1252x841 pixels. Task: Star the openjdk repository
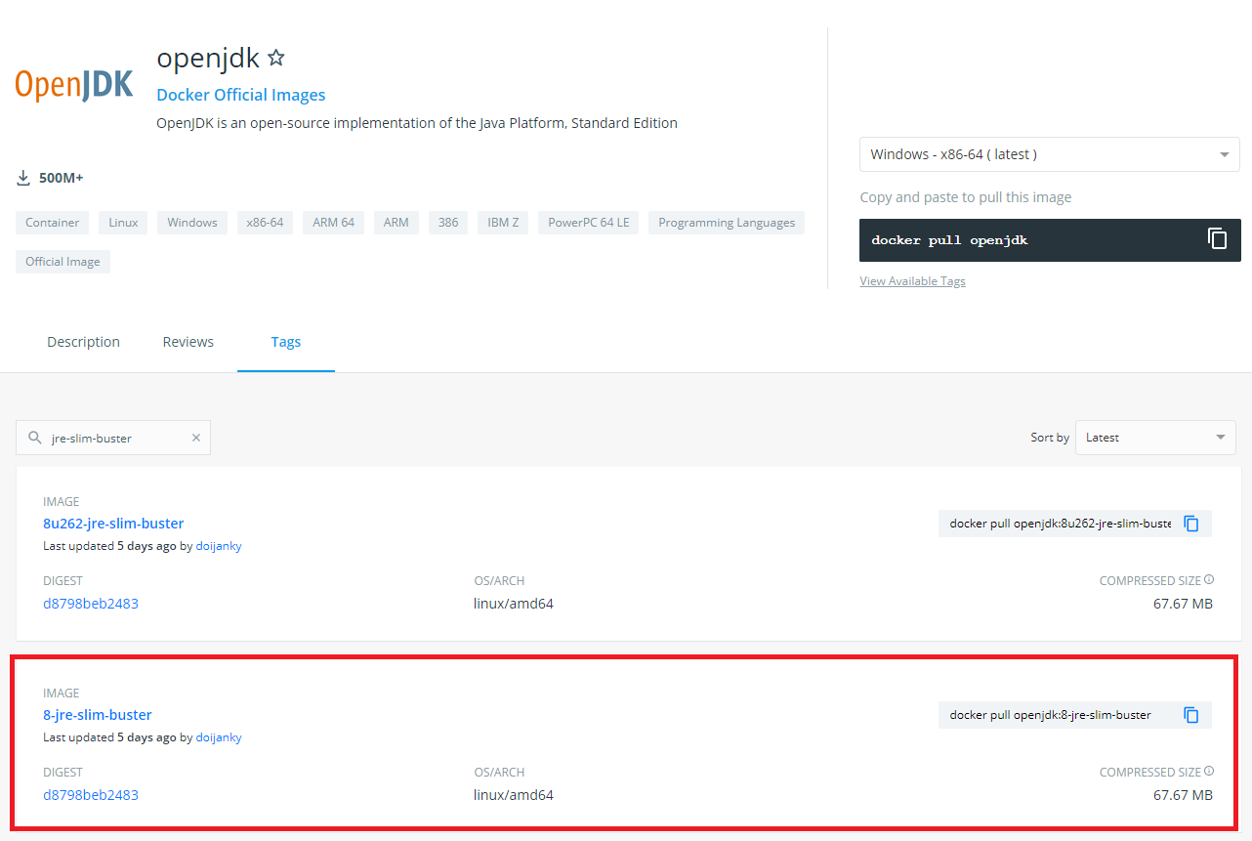click(276, 58)
